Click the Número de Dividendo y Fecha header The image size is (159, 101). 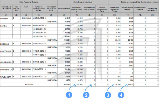tap(39, 8)
